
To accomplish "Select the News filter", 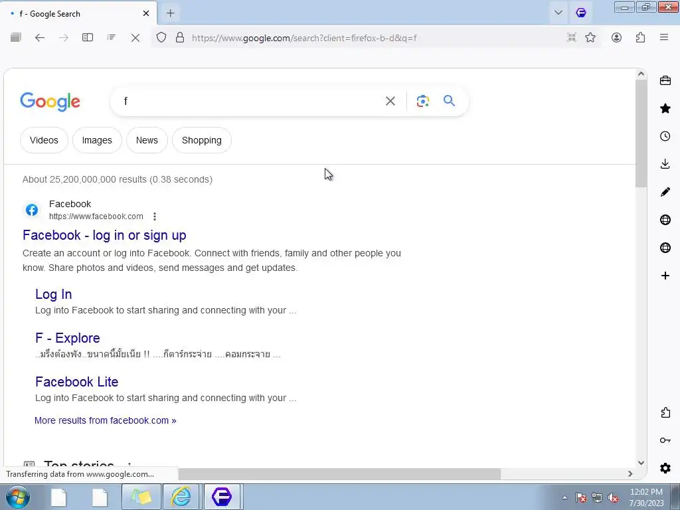I will point(147,140).
